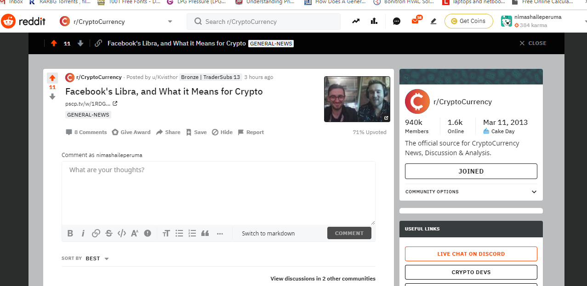Image resolution: width=587 pixels, height=286 pixels.
Task: Click GENERAL-NEWS flair in the black header
Action: (271, 44)
